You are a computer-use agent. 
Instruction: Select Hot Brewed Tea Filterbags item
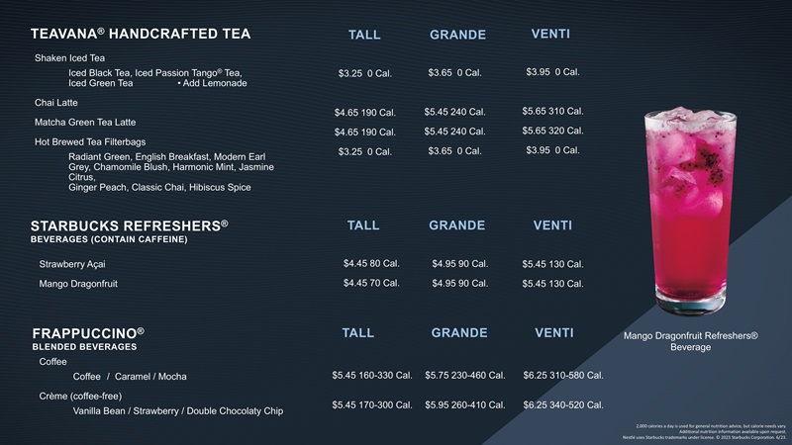[91, 141]
